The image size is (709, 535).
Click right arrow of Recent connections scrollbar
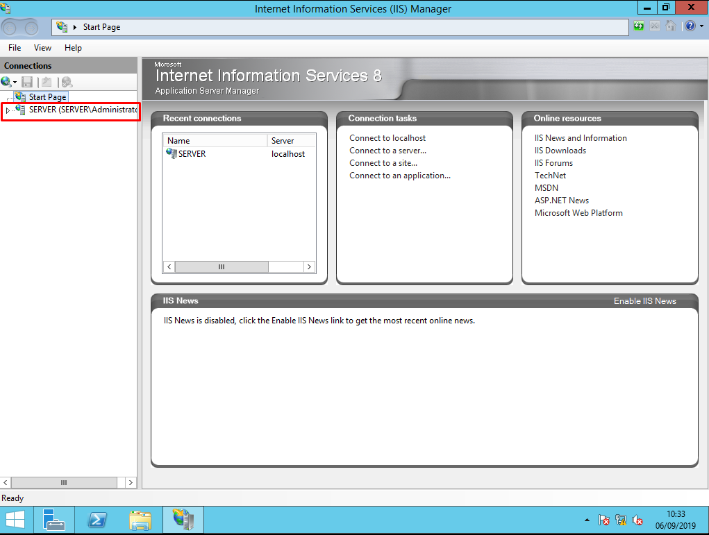[309, 266]
